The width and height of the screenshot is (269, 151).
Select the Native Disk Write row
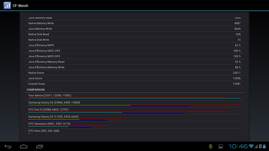134,40
